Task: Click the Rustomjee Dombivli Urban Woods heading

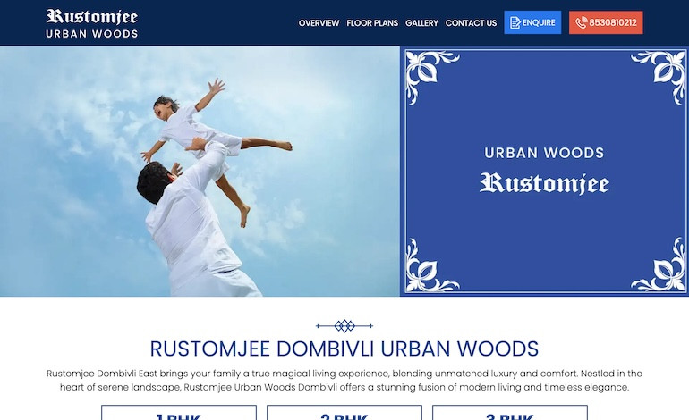Action: [344, 349]
